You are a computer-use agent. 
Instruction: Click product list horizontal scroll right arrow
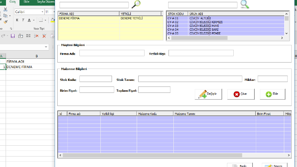coord(282,38)
